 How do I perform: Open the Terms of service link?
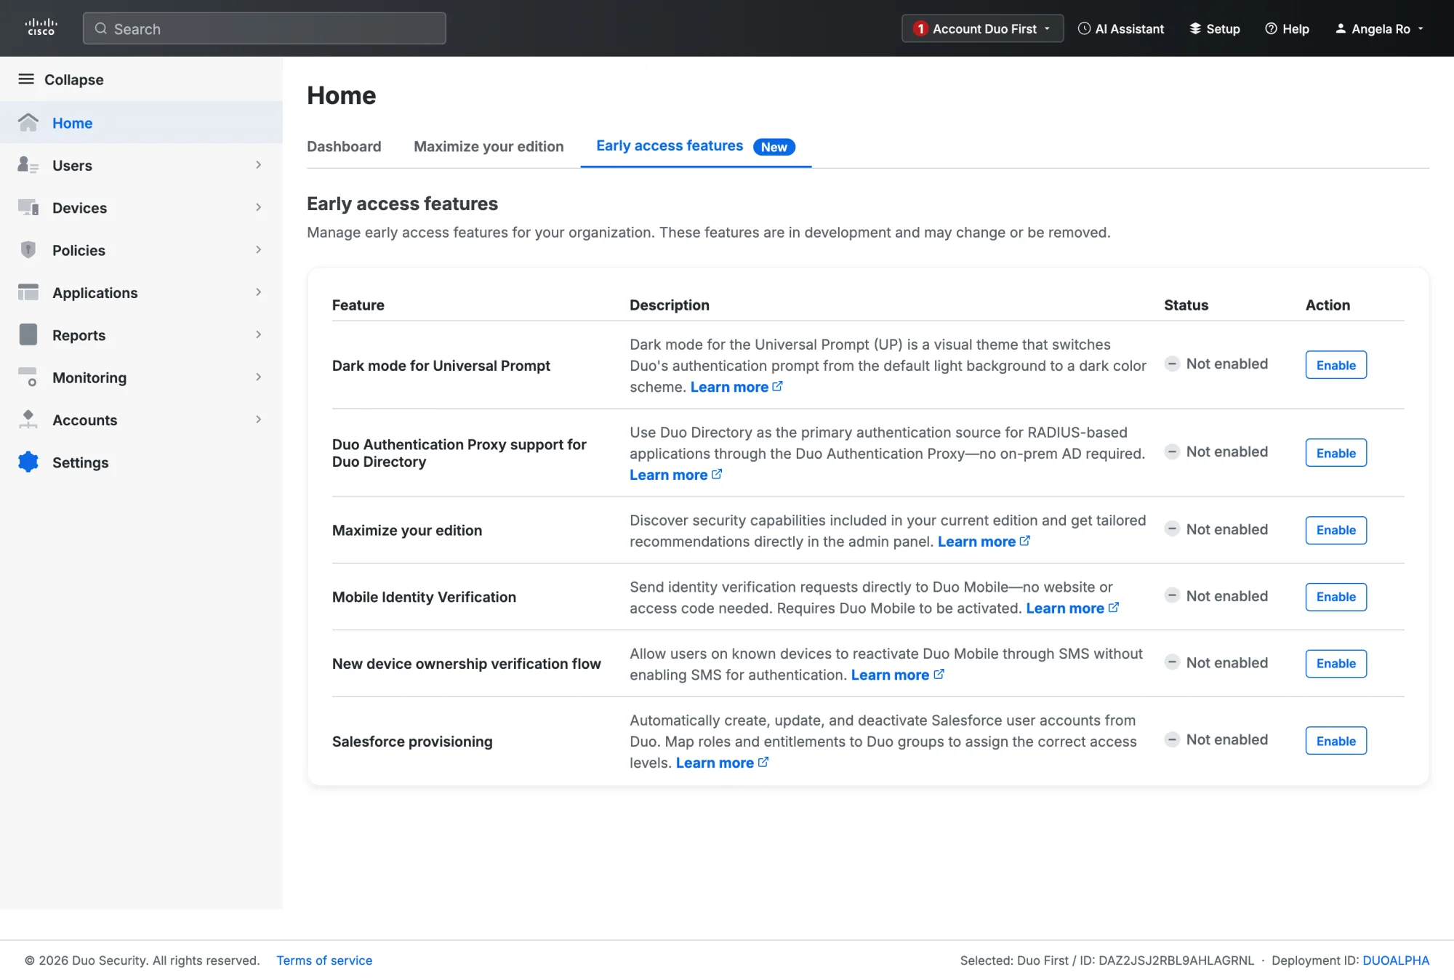tap(324, 960)
